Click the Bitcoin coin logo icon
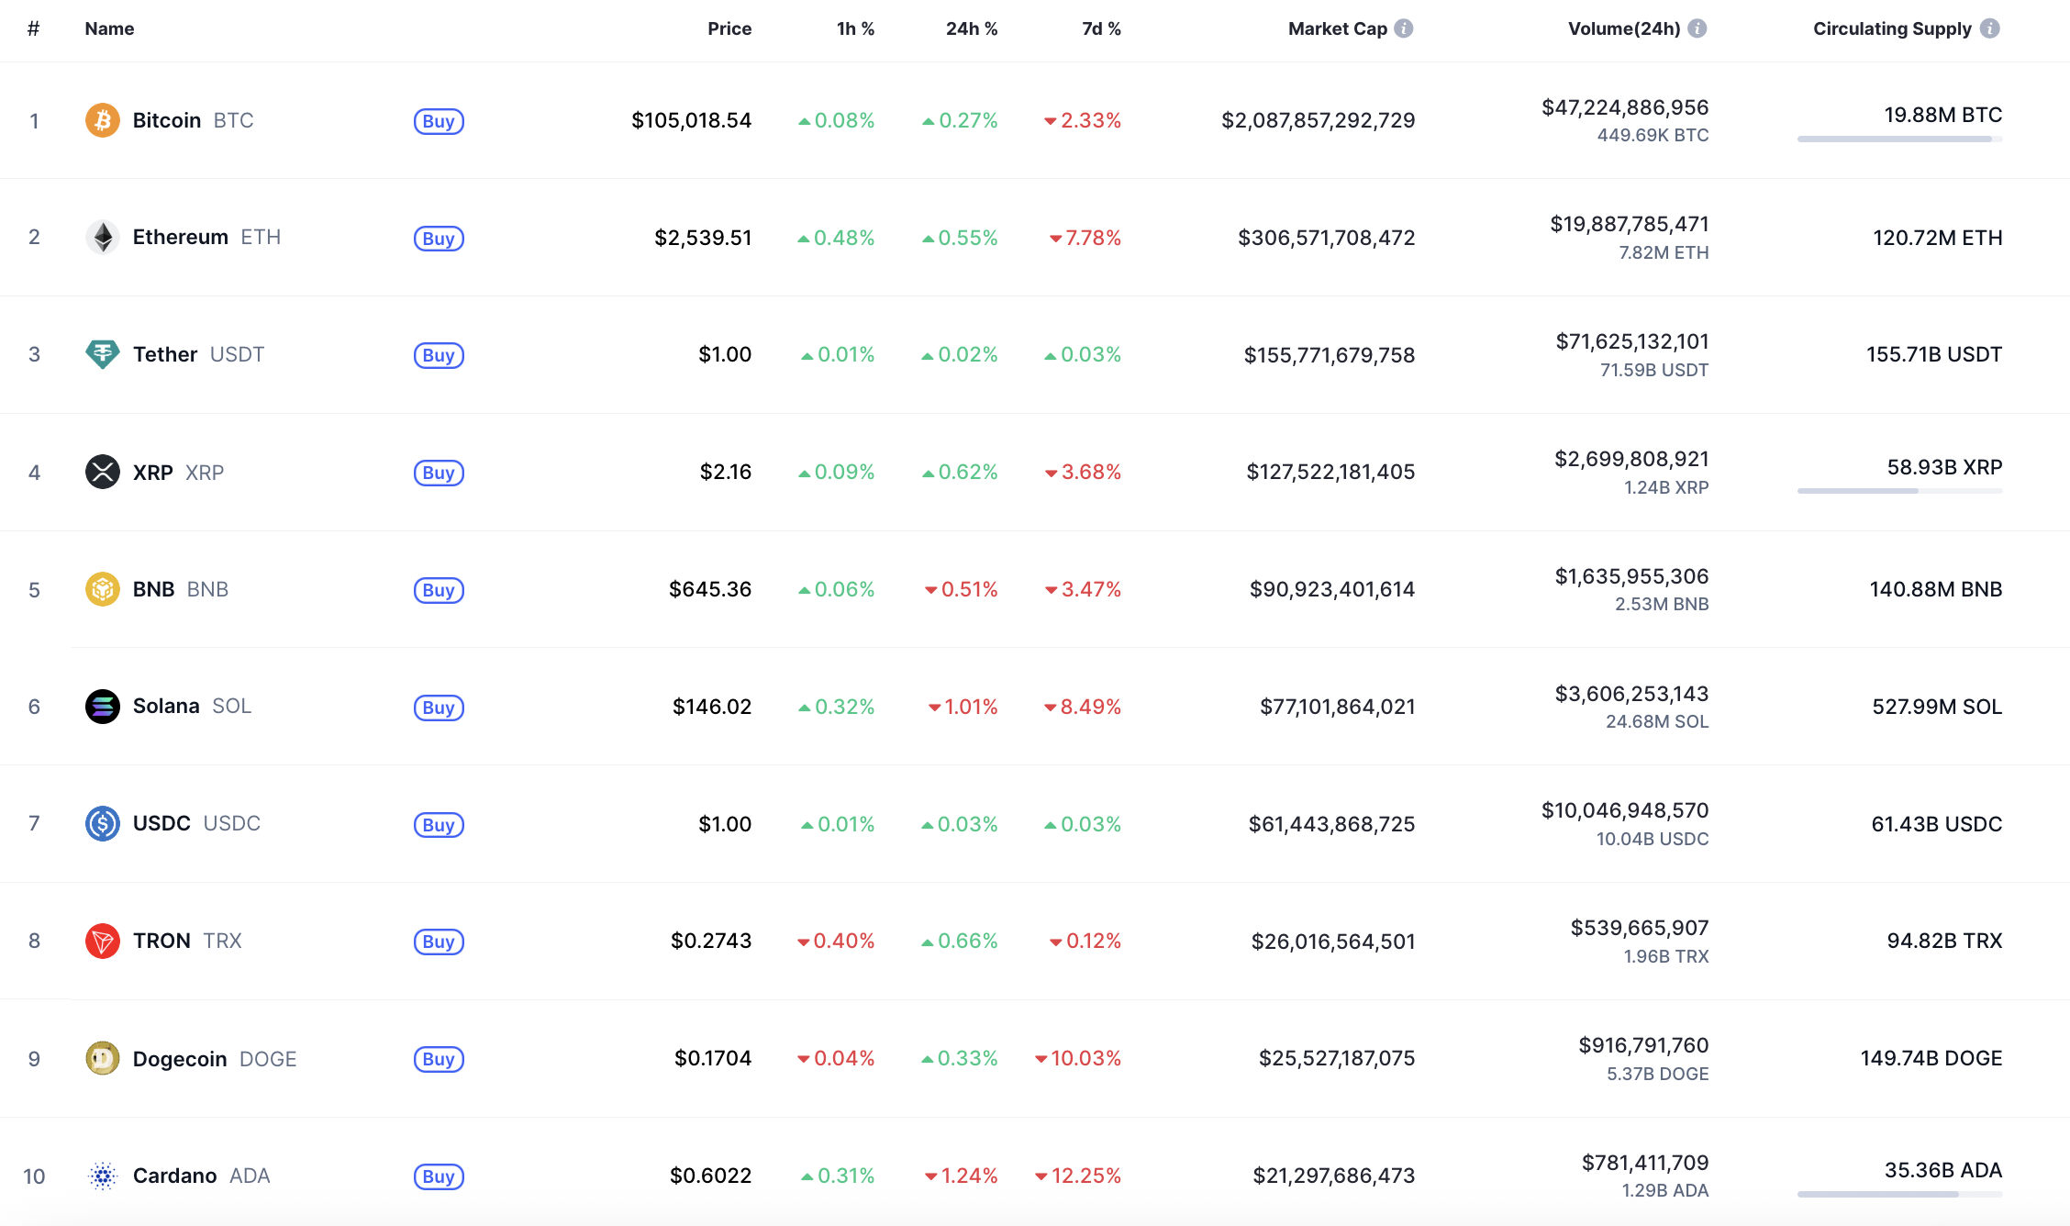 [103, 120]
